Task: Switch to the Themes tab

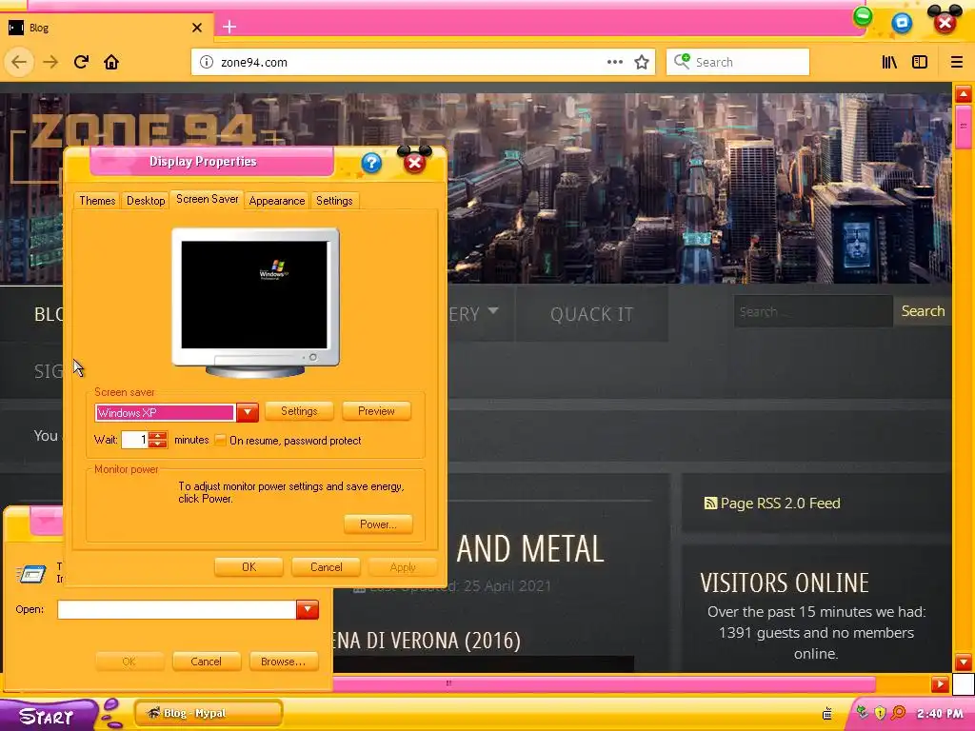Action: tap(97, 201)
